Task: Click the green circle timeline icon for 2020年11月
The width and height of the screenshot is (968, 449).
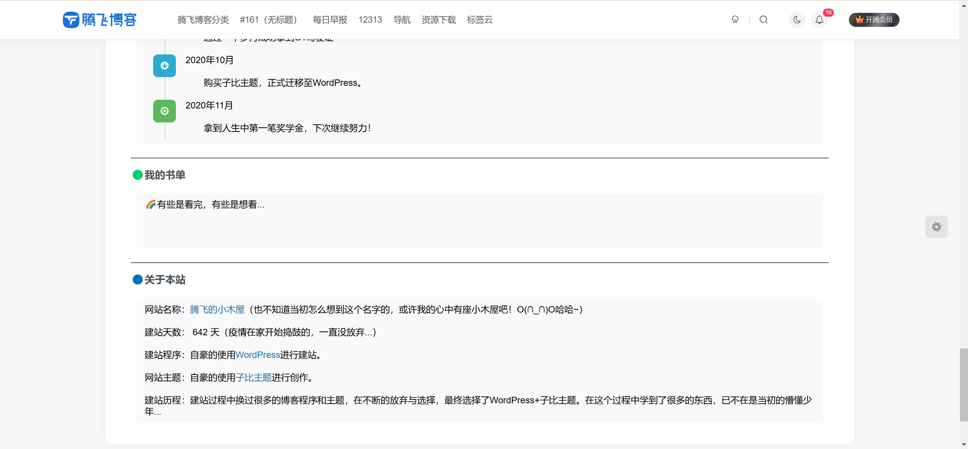Action: pyautogui.click(x=164, y=111)
